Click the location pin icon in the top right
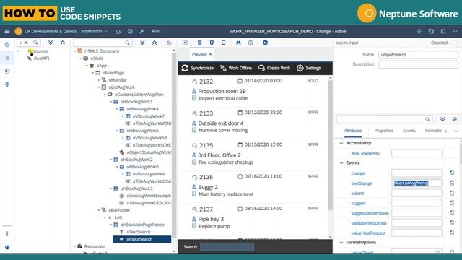 [419, 31]
